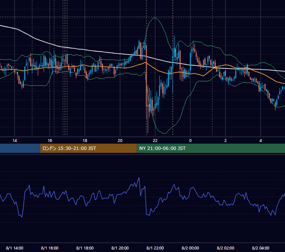Viewport: 285px width, 252px height.
Task: Click the 8/1 14:00 date label
Action: pos(15,248)
